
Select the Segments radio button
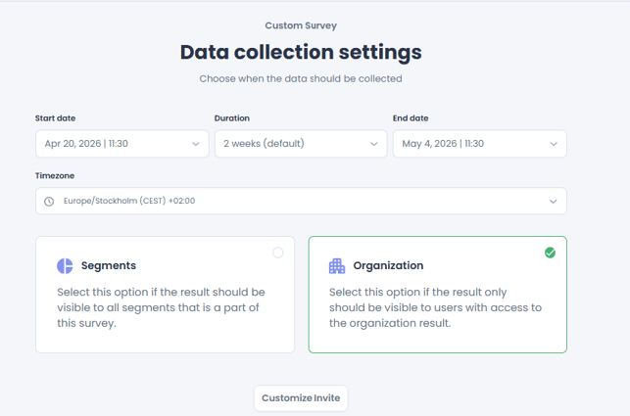277,253
